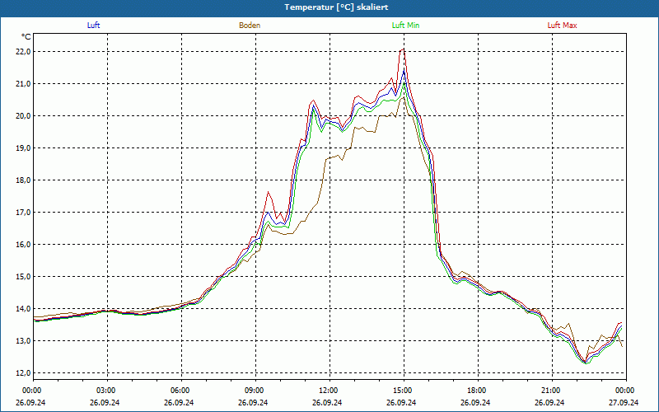Click the 18:00 time axis label
The image size is (659, 412).
[479, 391]
